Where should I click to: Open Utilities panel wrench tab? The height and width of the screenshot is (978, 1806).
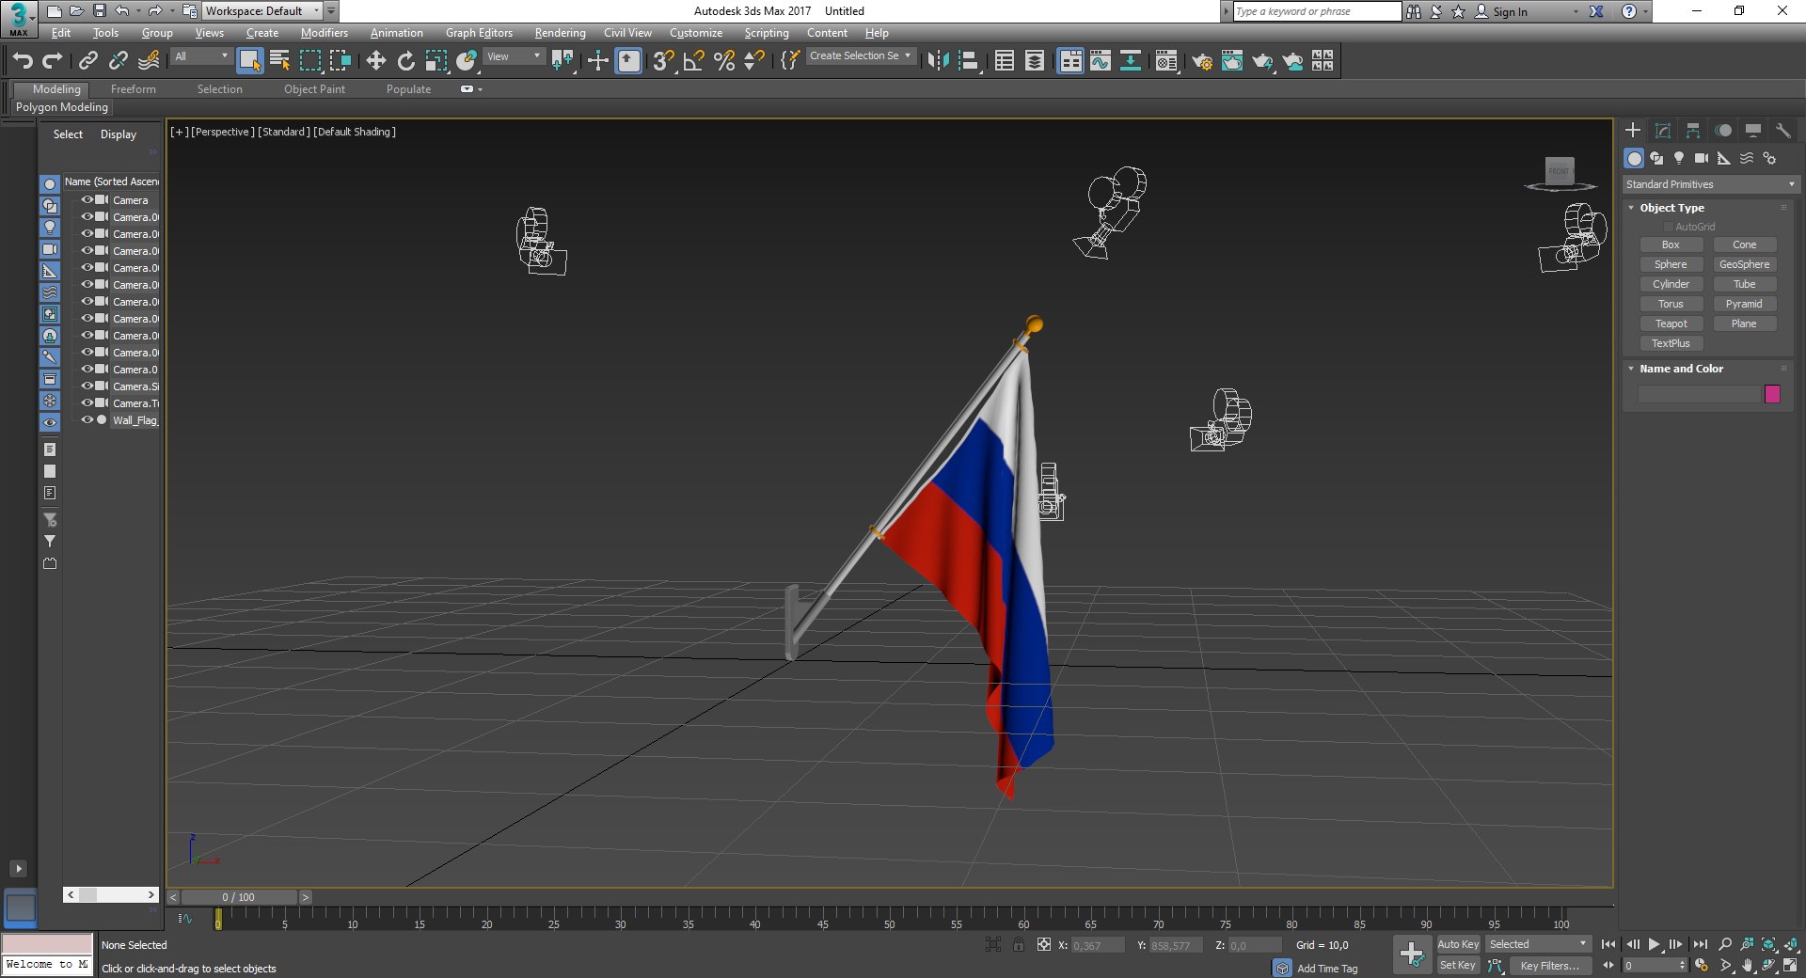coord(1783,131)
